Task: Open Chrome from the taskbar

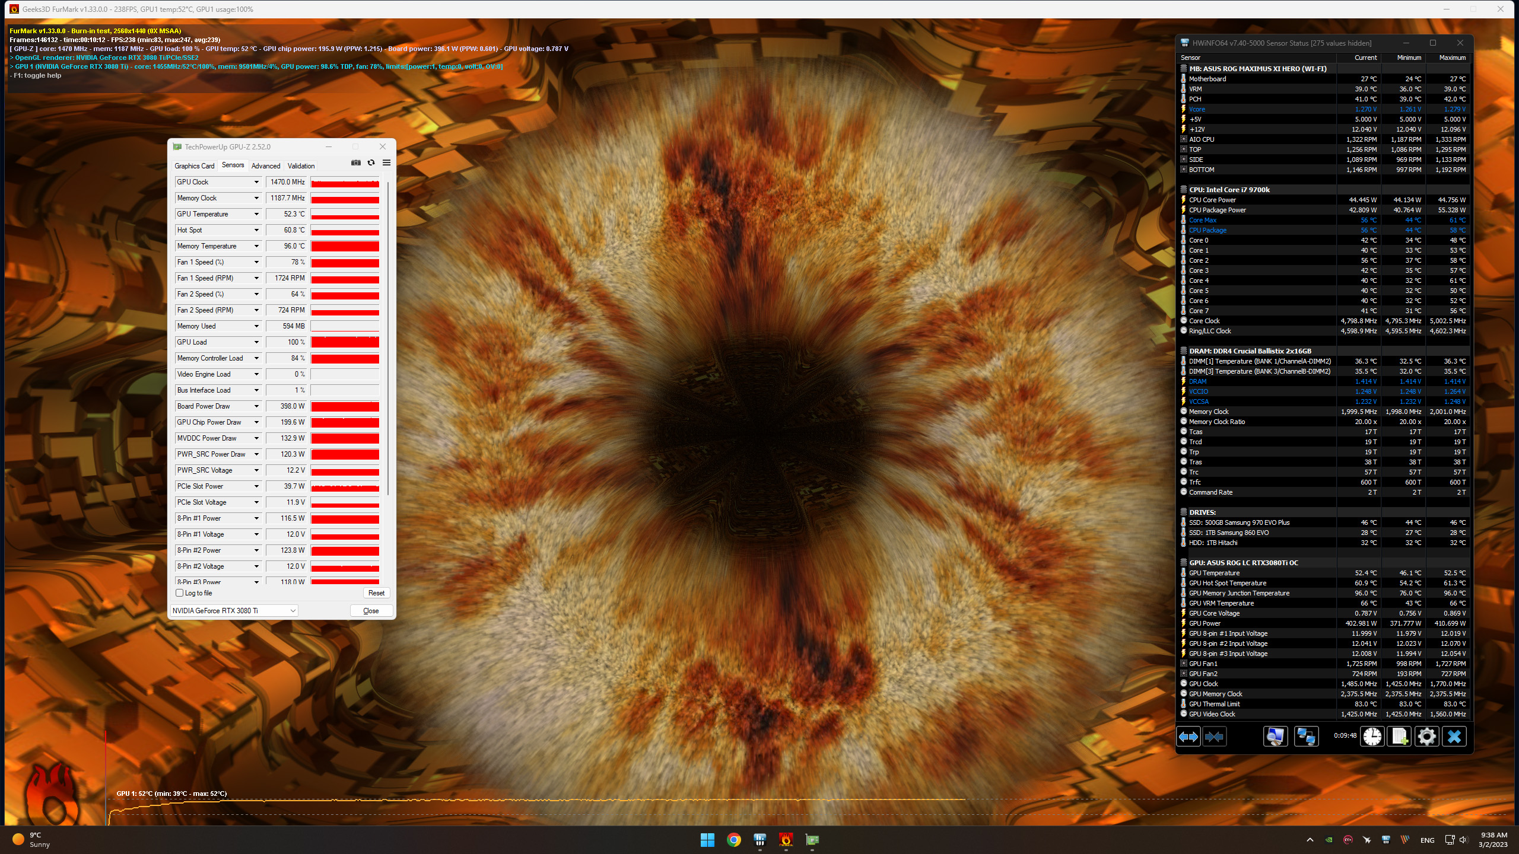Action: click(734, 840)
